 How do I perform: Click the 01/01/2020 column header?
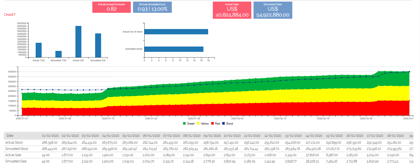click(x=50, y=136)
